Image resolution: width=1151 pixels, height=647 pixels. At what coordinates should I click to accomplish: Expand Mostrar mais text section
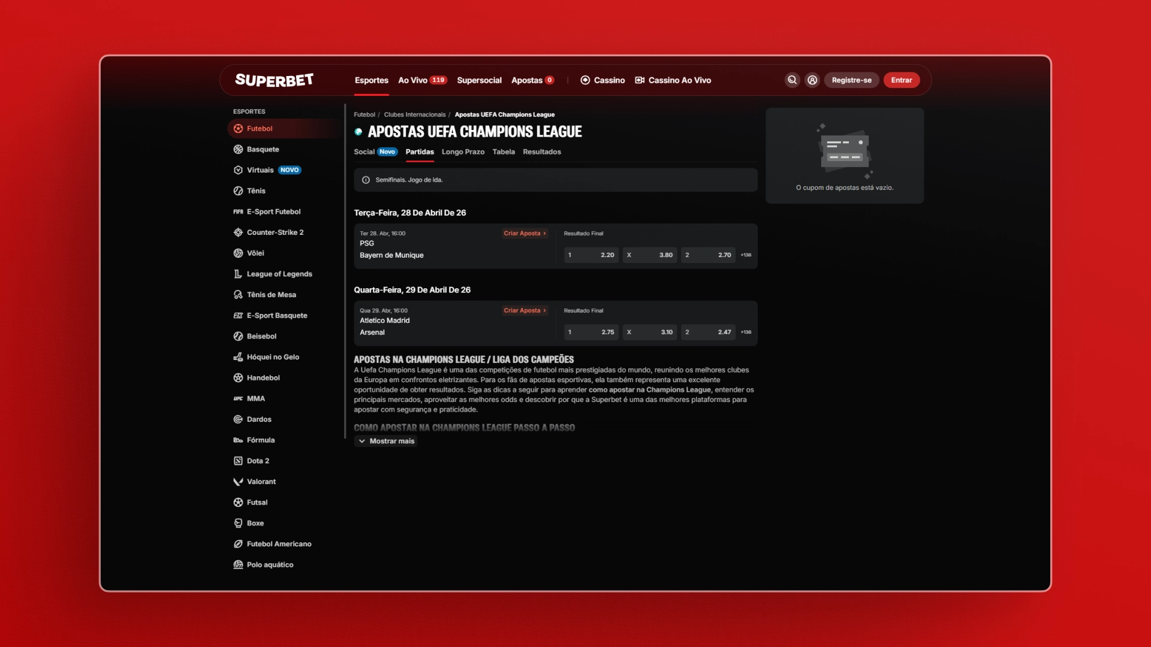click(386, 441)
